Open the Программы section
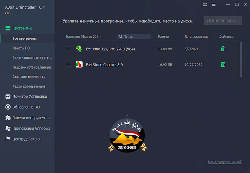The height and width of the screenshot is (173, 250). pos(22,28)
